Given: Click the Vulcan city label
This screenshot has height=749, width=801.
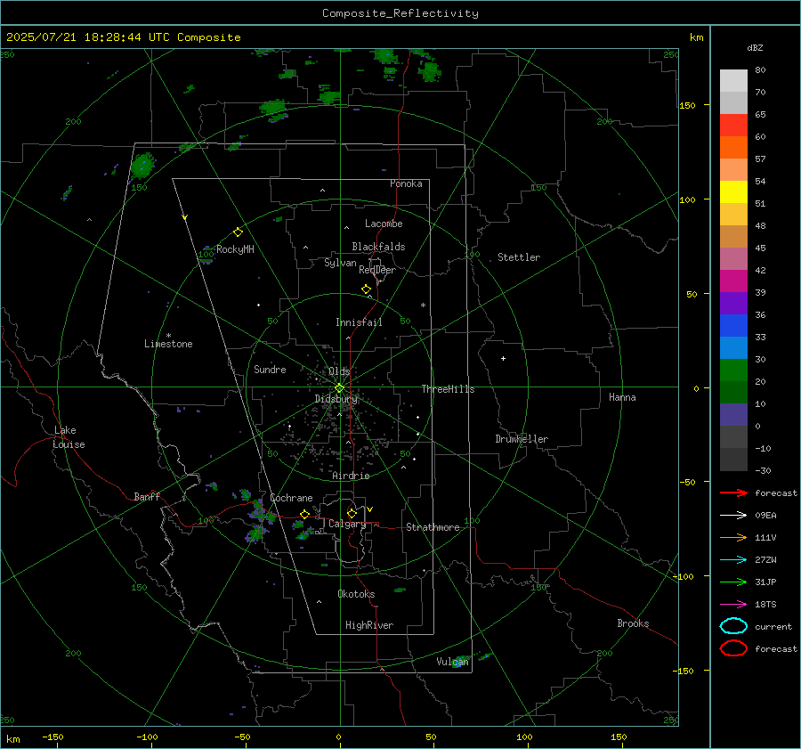Looking at the screenshot, I should [x=452, y=662].
